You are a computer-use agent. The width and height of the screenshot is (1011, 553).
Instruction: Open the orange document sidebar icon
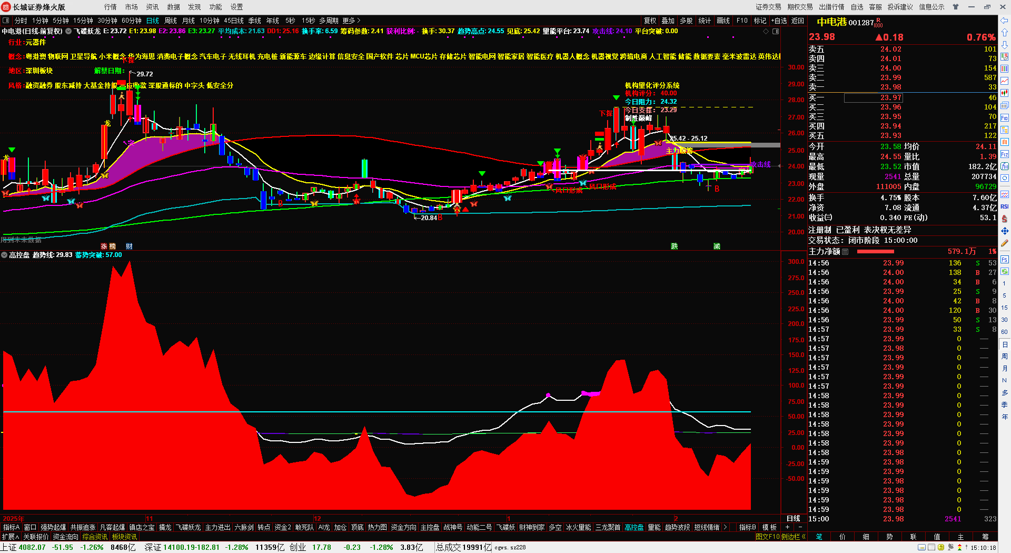tap(1005, 142)
